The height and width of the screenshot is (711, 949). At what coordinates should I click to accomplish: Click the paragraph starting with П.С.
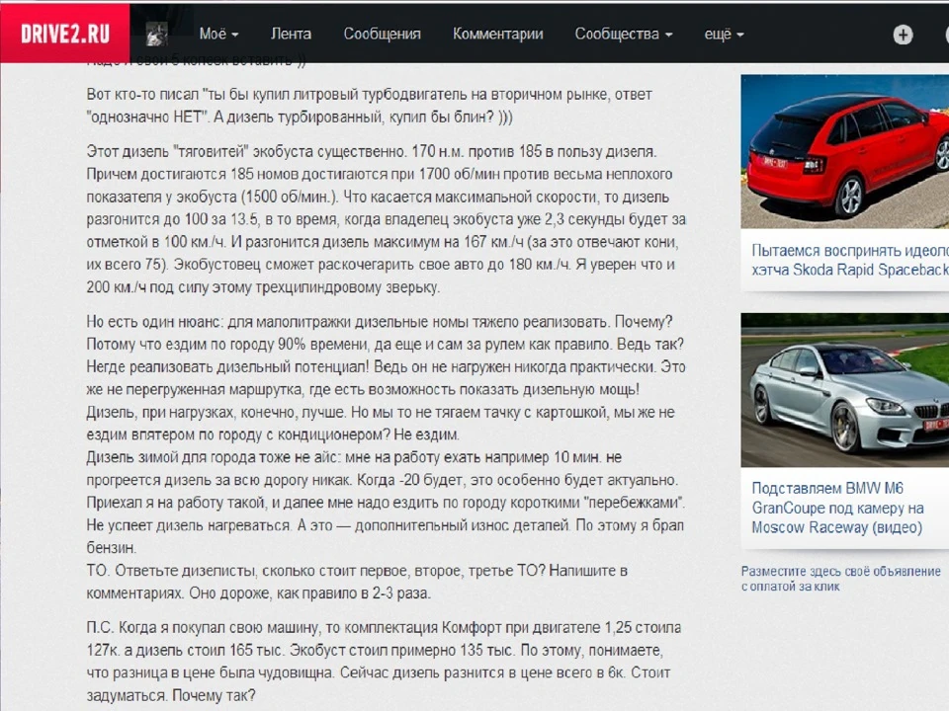[384, 662]
